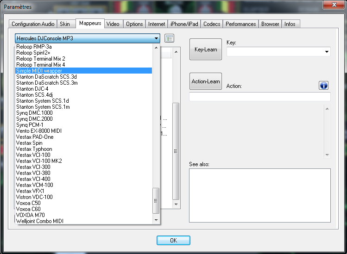Image resolution: width=347 pixels, height=254 pixels.
Task: Select Reloop RMP-3a from list
Action: click(84, 47)
